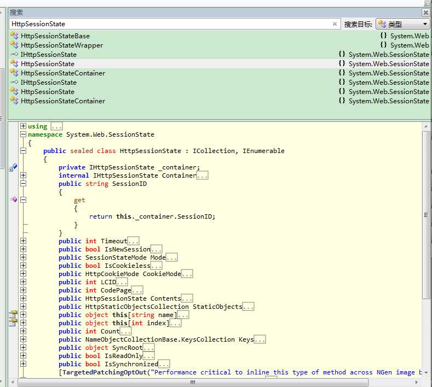This screenshot has height=387, width=432.
Task: Click the margin icon beside this[int index]
Action: [13, 322]
